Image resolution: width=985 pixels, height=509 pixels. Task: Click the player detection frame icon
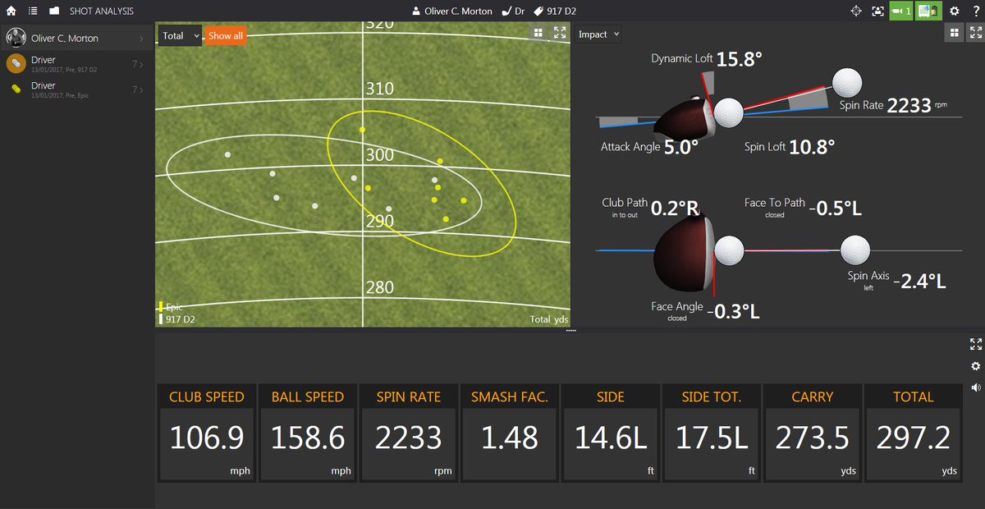[x=877, y=11]
